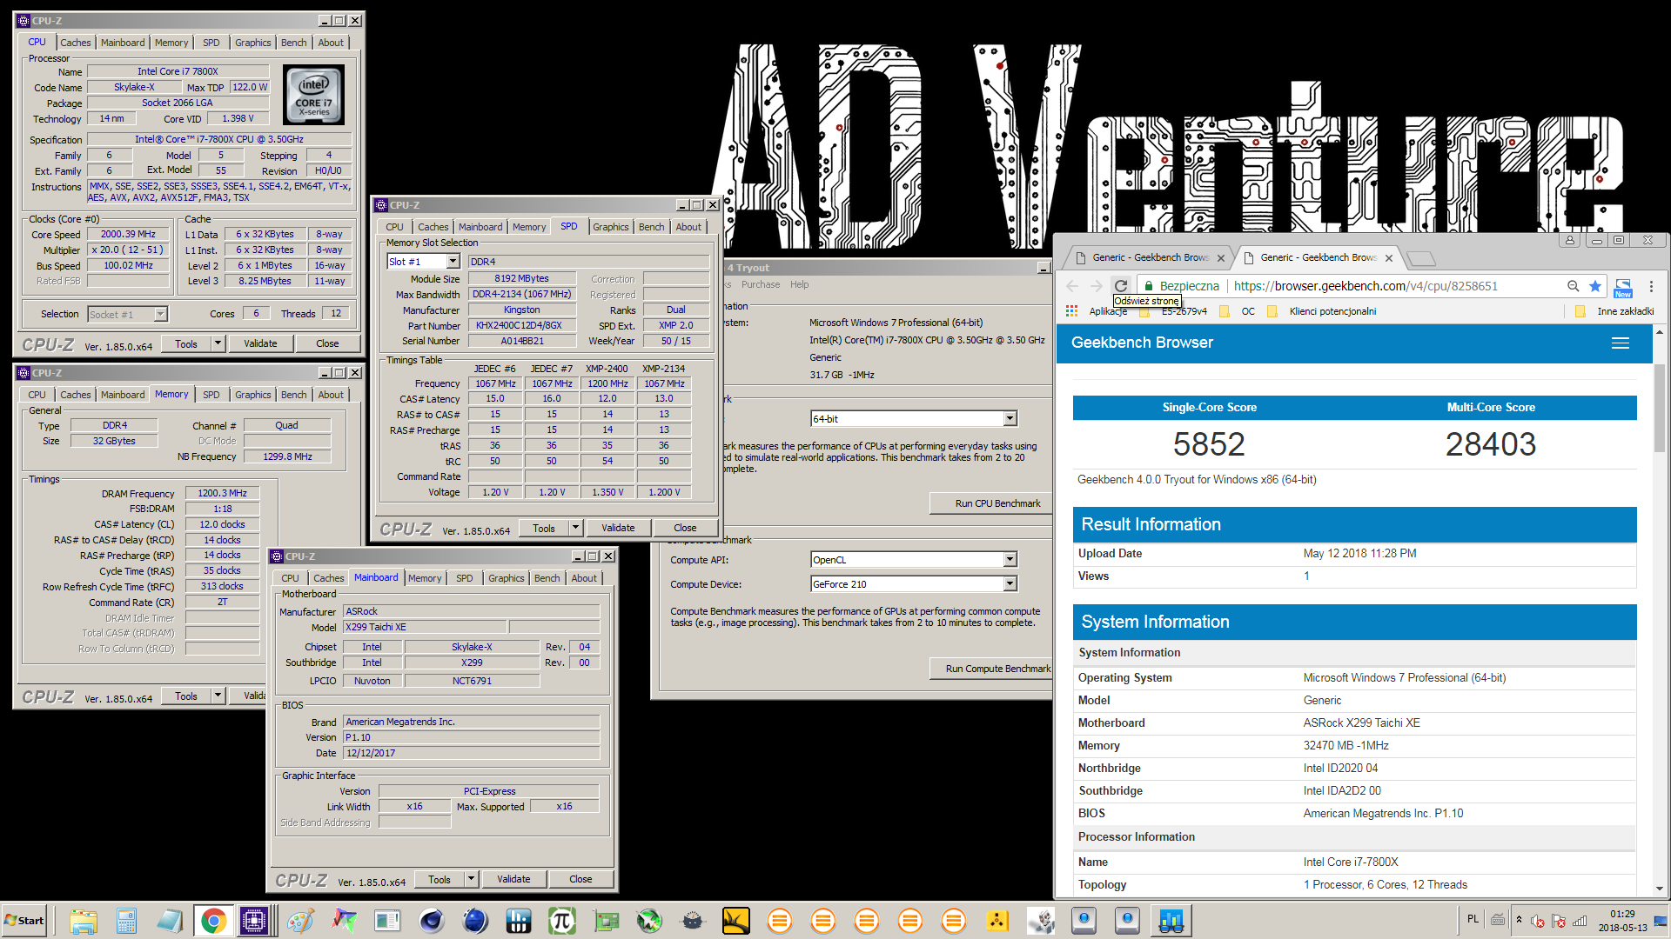Click the muted volume tray icon
1671x939 pixels.
coord(1538,921)
